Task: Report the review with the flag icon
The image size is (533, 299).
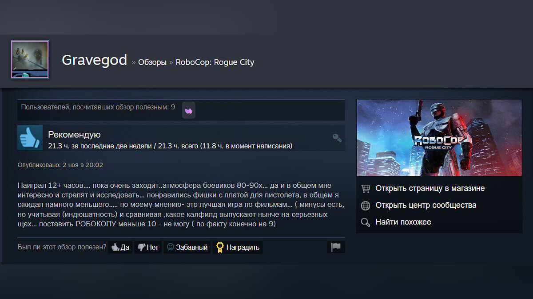Action: click(336, 247)
